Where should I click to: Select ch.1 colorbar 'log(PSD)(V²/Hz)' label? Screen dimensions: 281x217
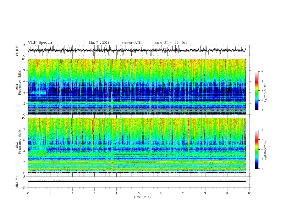pos(265,93)
